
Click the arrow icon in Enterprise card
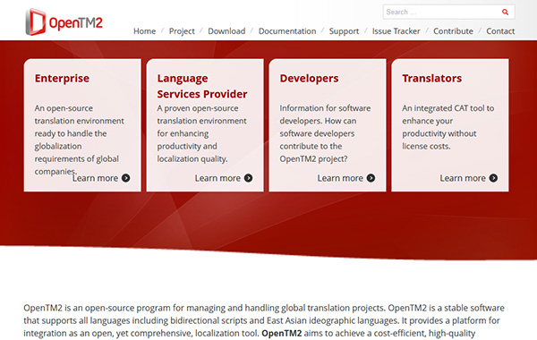pos(126,178)
